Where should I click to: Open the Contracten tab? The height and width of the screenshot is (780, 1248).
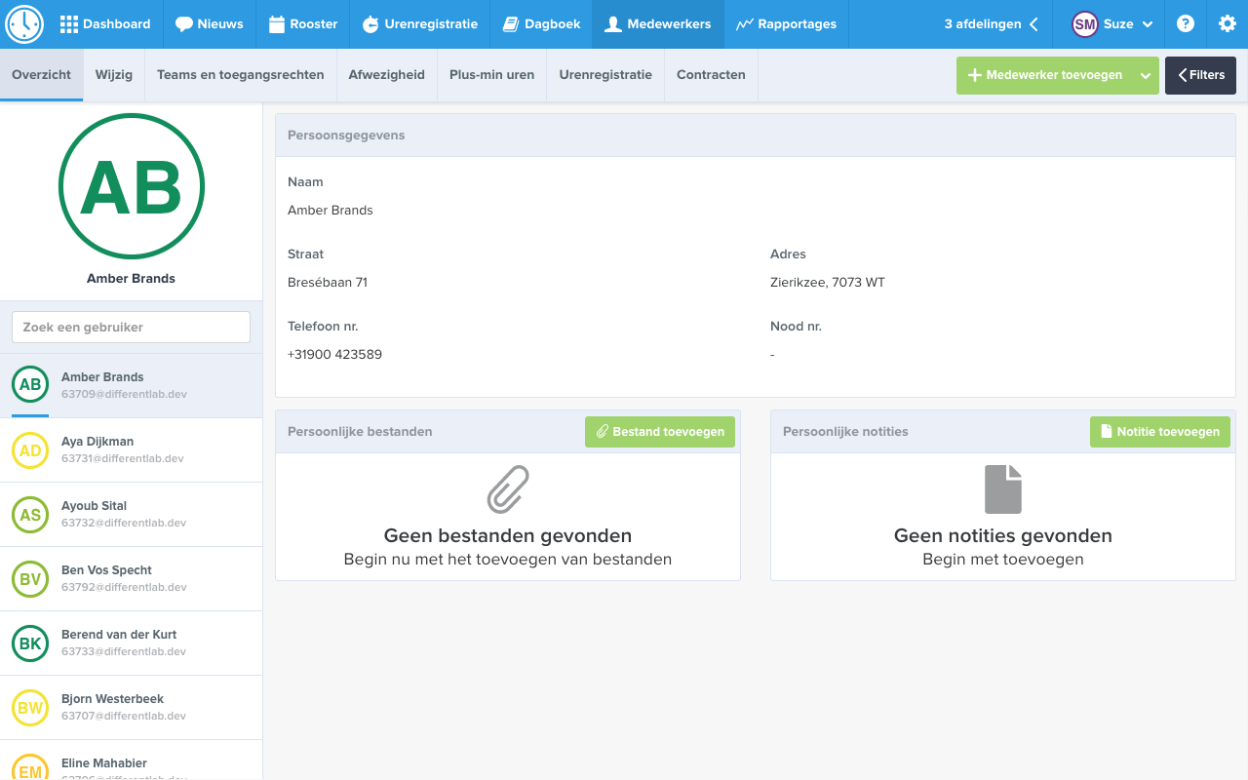[711, 75]
